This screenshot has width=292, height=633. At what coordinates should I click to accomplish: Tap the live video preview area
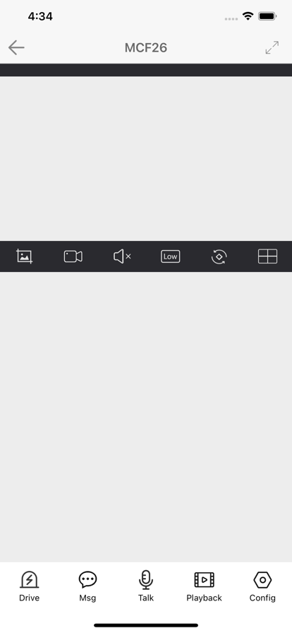coord(146,159)
